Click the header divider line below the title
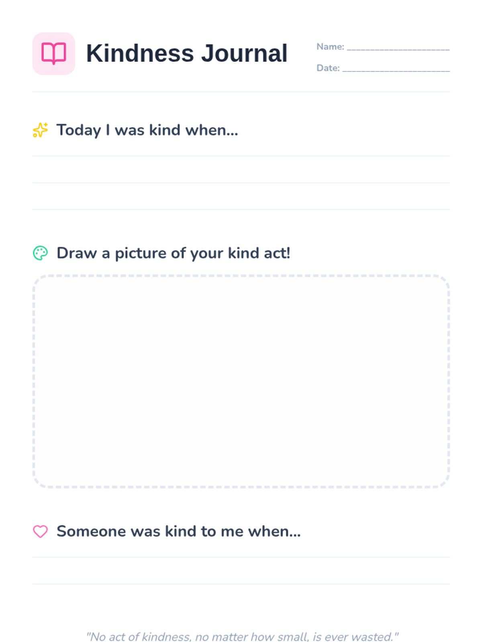Viewport: 482px width, 642px height. pos(241,92)
